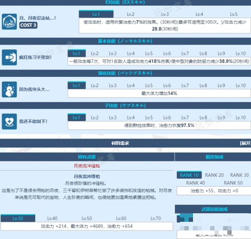The image size is (251, 239).
Task: Choose weapon level Lv.70
Action: point(156,218)
